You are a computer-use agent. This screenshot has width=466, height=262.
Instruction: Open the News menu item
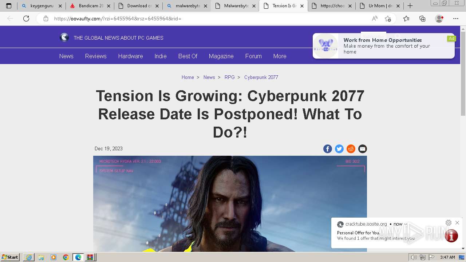(x=66, y=56)
